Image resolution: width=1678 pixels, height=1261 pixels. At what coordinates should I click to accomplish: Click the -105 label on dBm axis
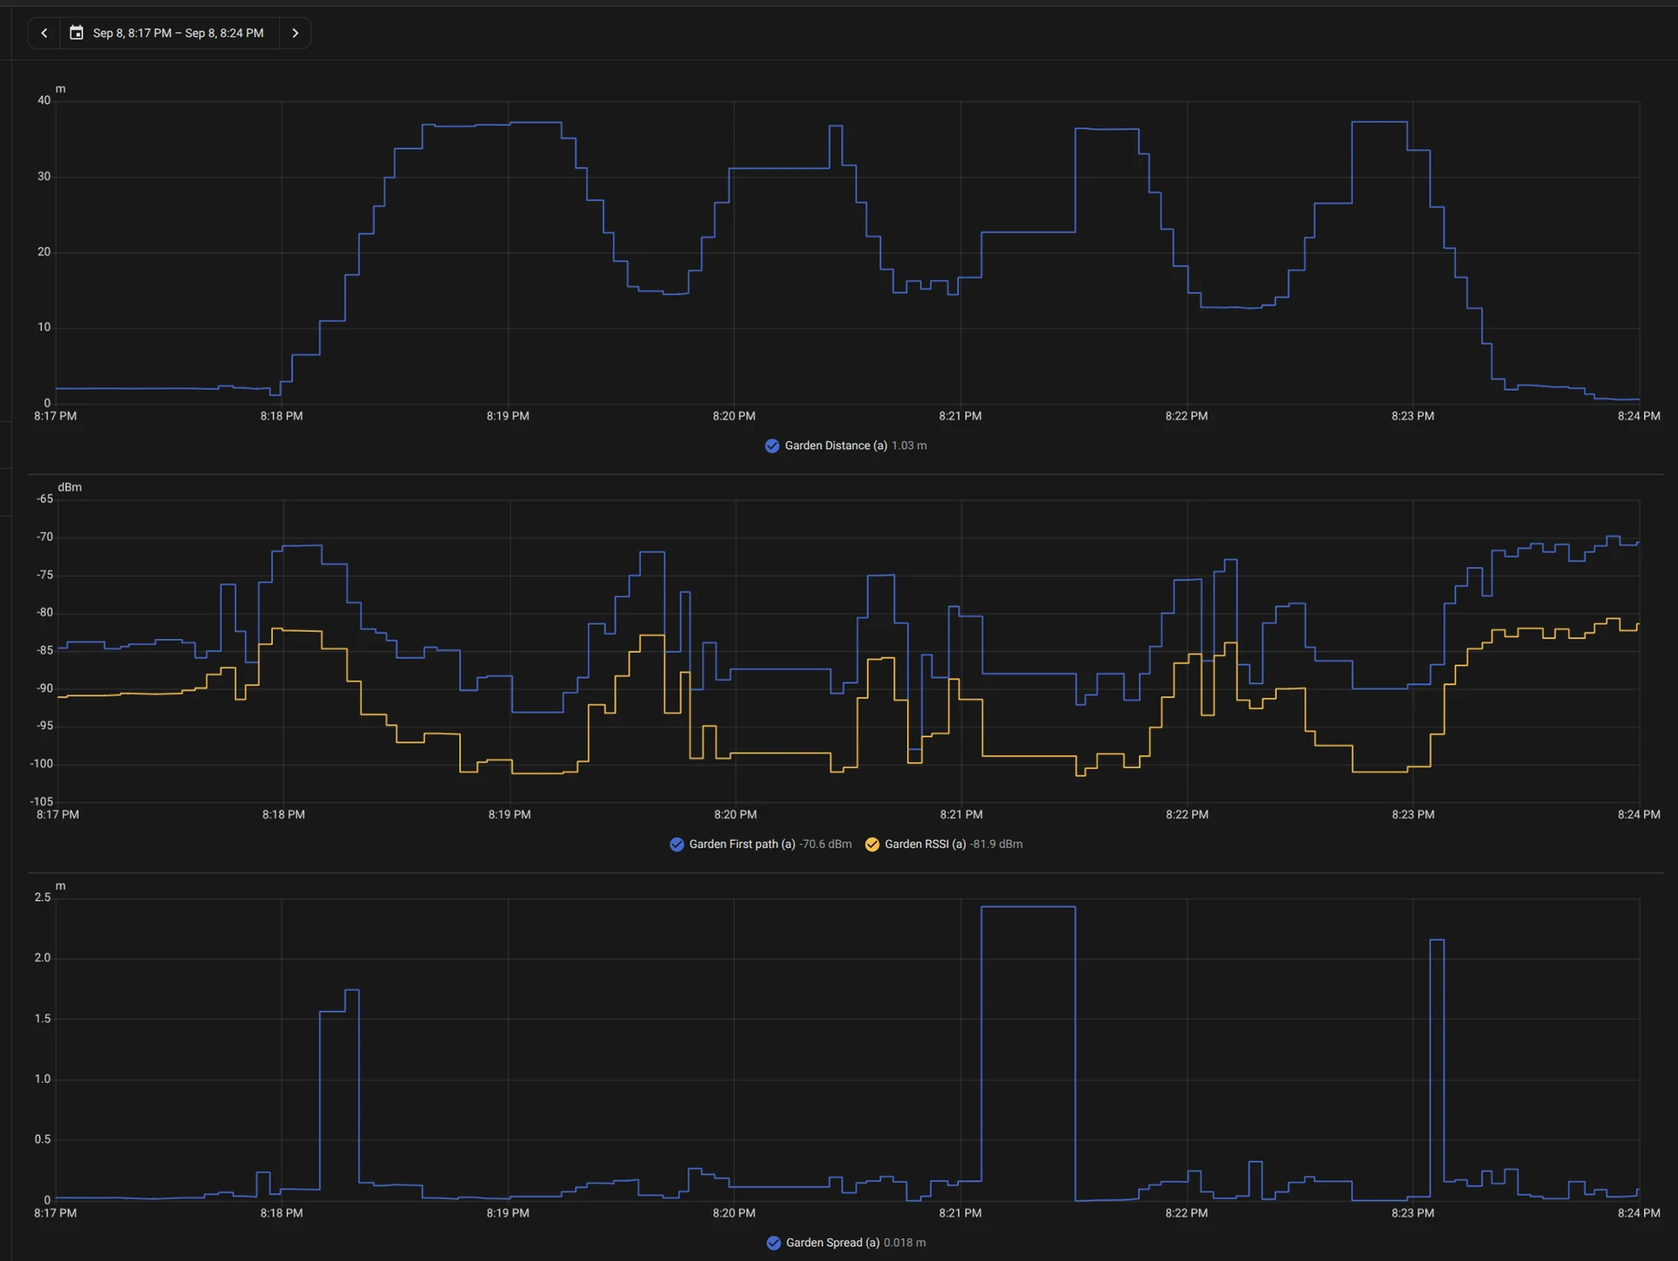[42, 801]
